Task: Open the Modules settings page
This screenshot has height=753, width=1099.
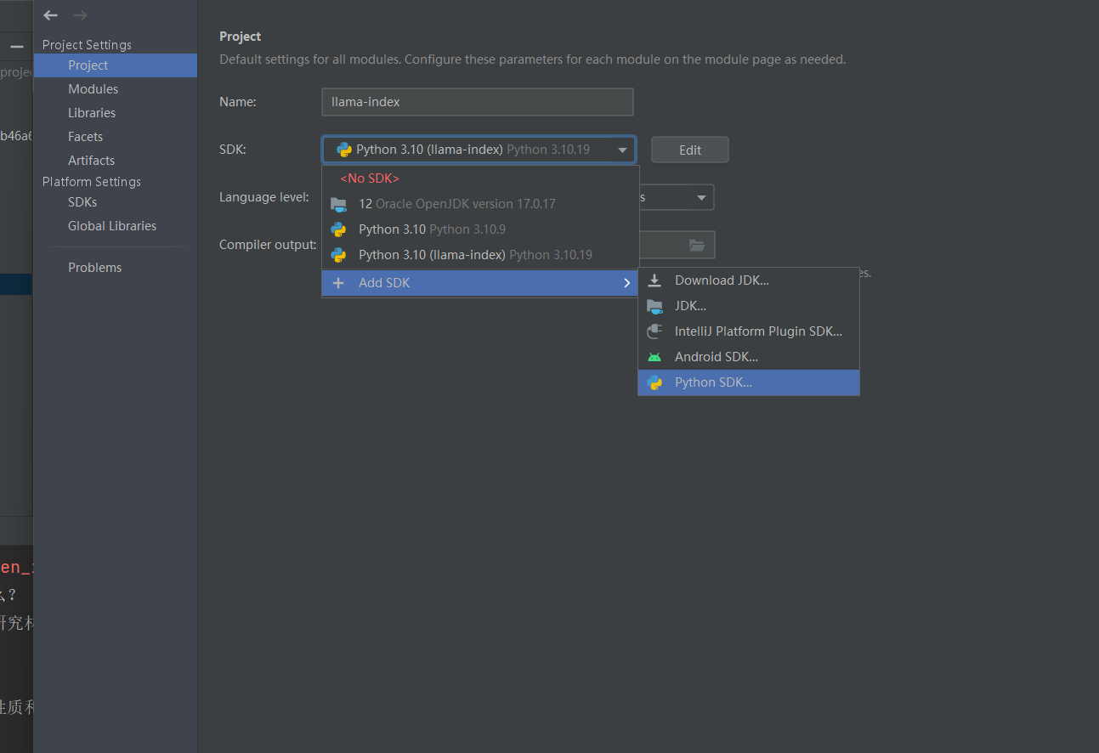Action: click(x=116, y=89)
